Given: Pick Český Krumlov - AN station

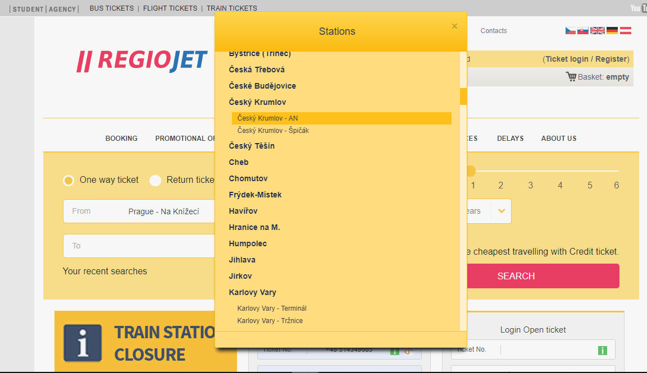Looking at the screenshot, I should 267,118.
